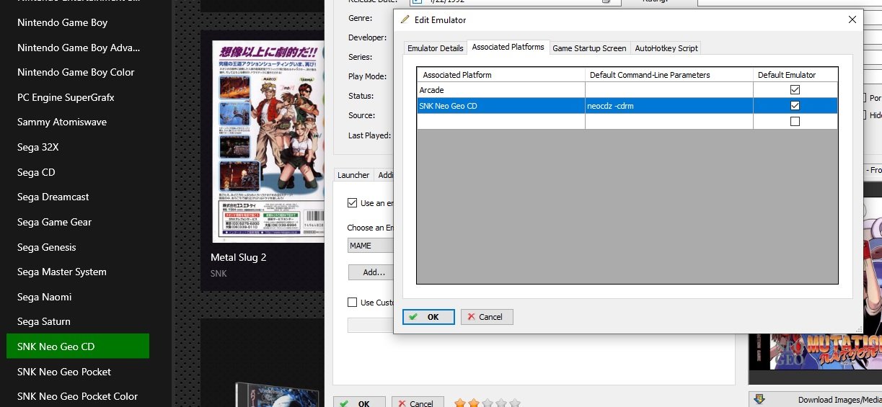Switch to the Emulator Details tab
882x407 pixels.
435,48
